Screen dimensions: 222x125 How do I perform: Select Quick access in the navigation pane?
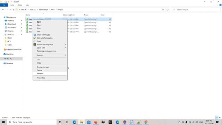(11, 17)
